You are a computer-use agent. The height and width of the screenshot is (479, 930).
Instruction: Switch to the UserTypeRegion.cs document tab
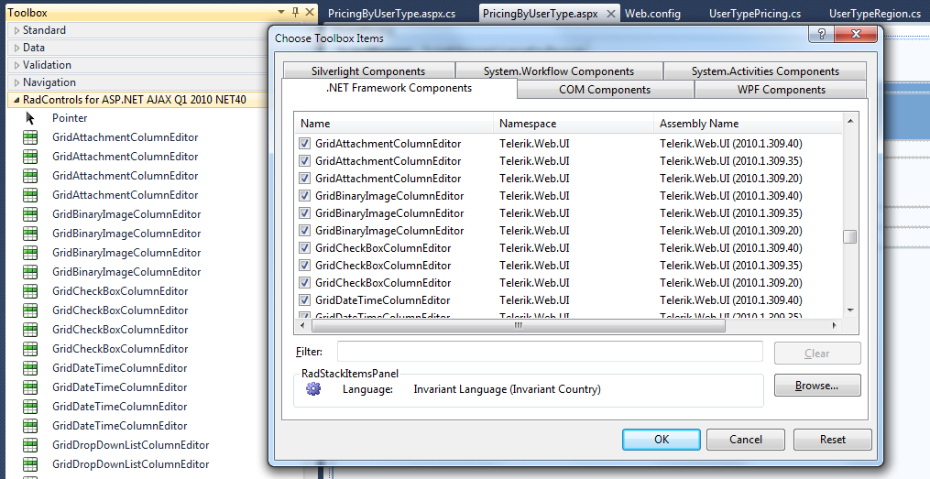(x=875, y=14)
